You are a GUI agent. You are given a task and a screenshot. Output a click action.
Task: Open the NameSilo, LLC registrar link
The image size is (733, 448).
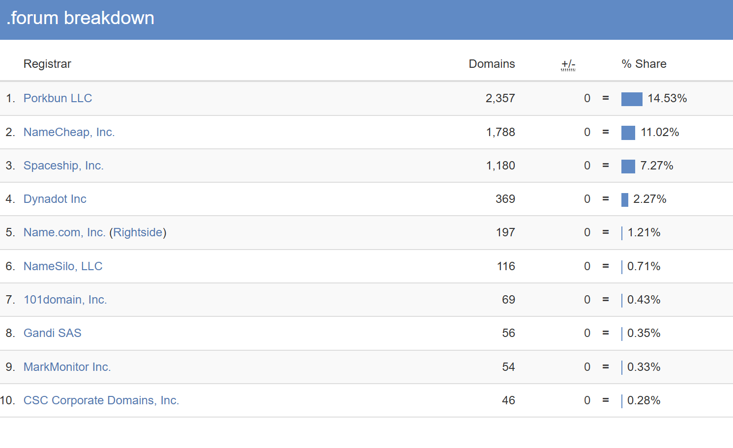(x=63, y=266)
